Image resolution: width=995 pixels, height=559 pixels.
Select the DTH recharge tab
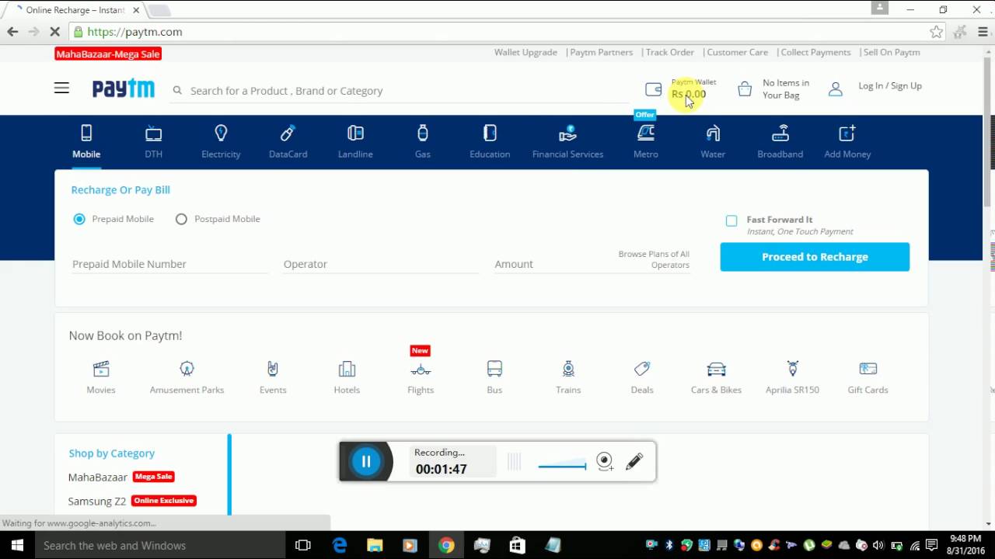pos(153,141)
